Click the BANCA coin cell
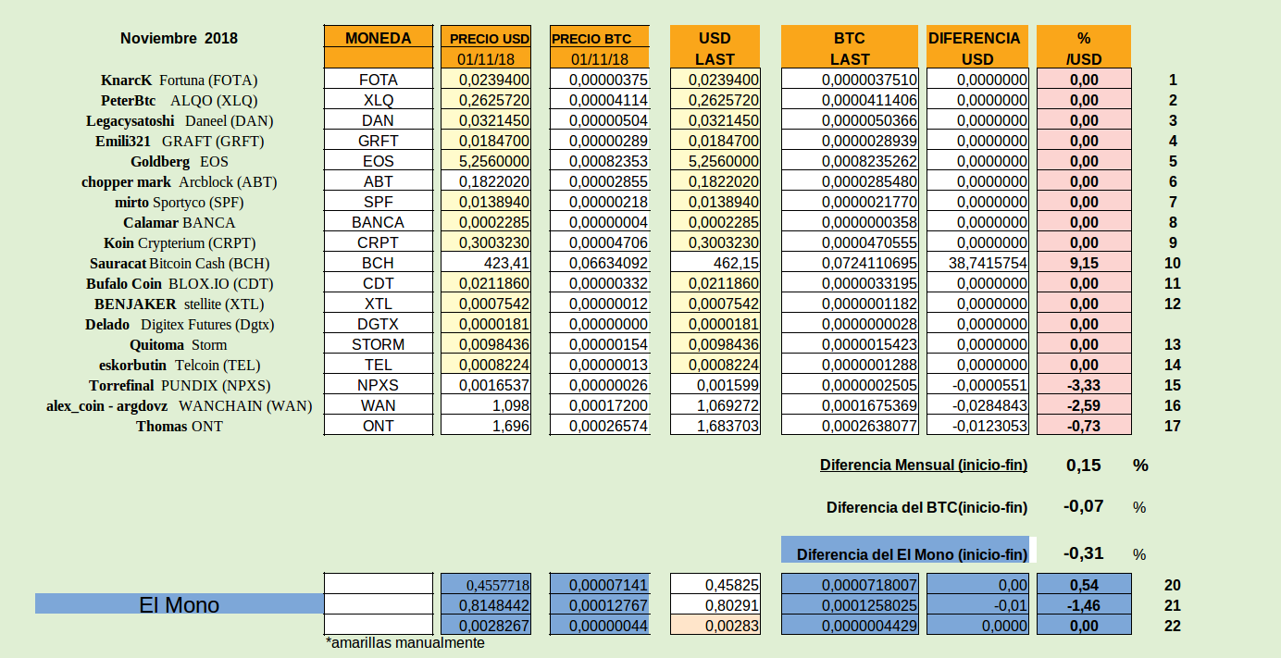The height and width of the screenshot is (658, 1281). tap(379, 222)
